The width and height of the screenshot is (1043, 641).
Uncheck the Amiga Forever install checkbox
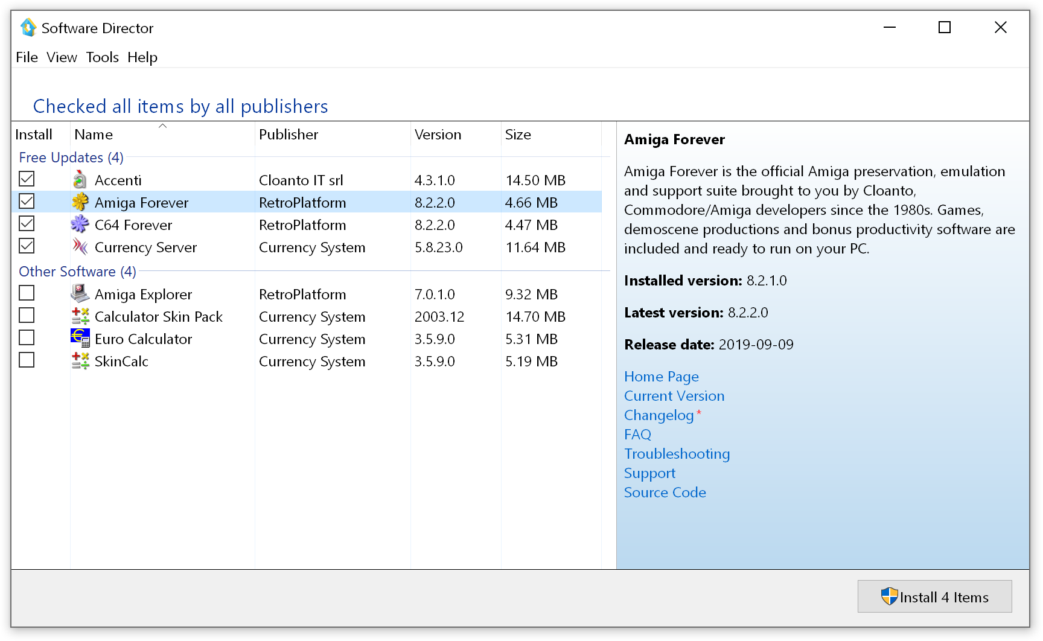coord(27,201)
